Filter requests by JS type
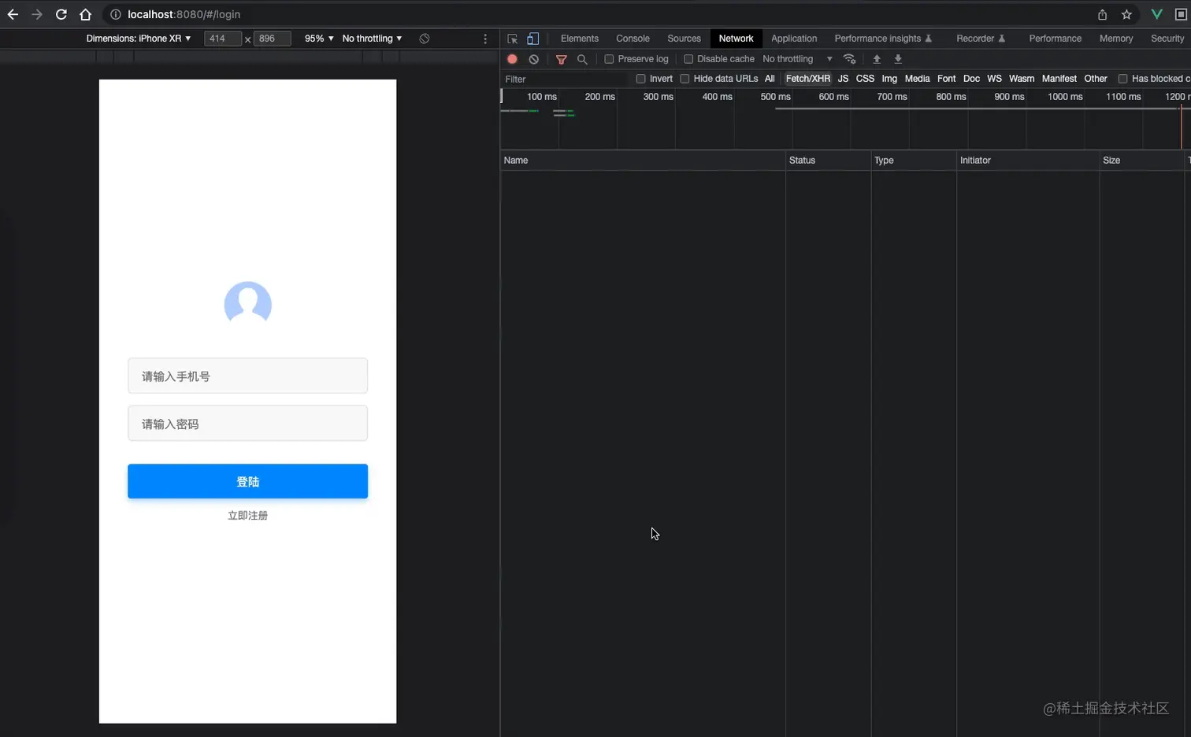Screen dimensions: 1191x737 coord(843,79)
